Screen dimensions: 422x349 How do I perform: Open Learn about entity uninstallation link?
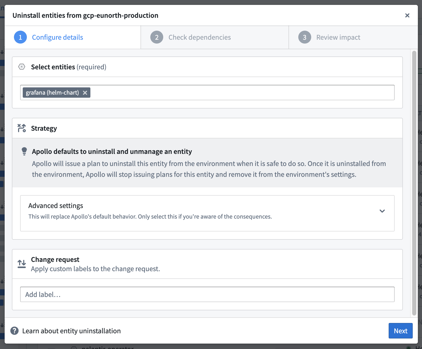point(72,331)
